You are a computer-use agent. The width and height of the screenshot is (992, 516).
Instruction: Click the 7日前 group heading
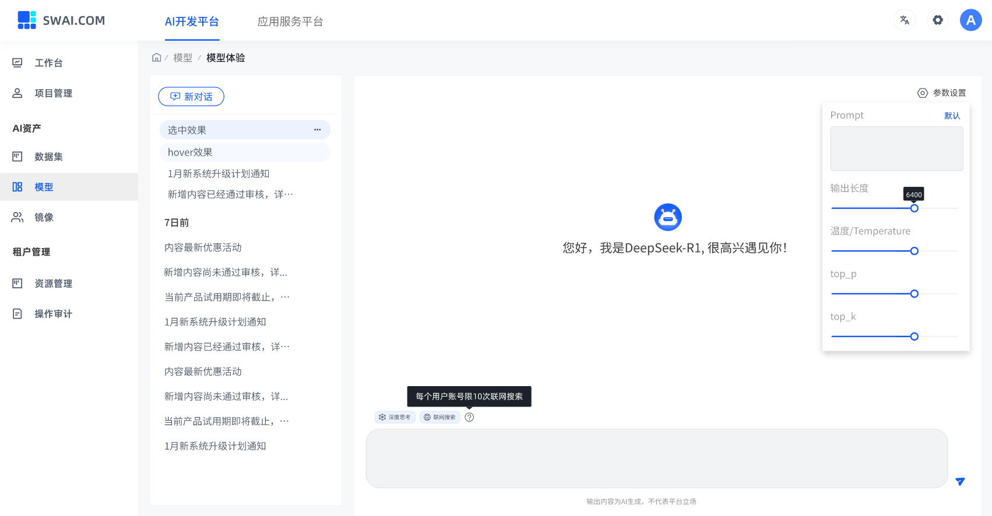click(x=177, y=222)
